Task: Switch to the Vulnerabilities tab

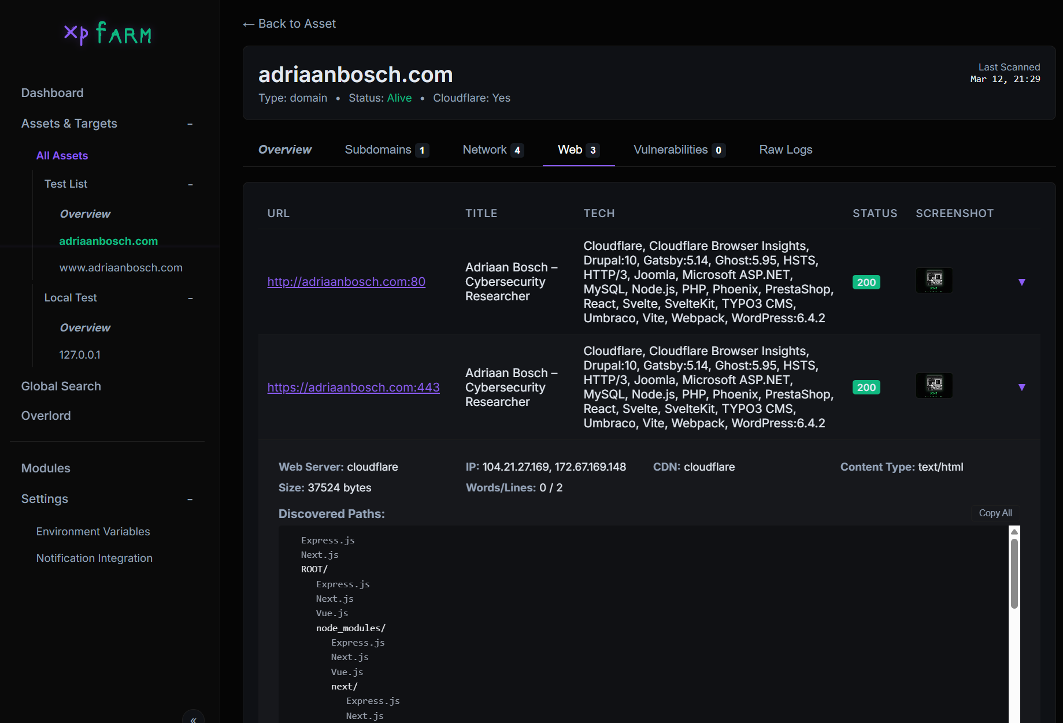Action: click(679, 150)
